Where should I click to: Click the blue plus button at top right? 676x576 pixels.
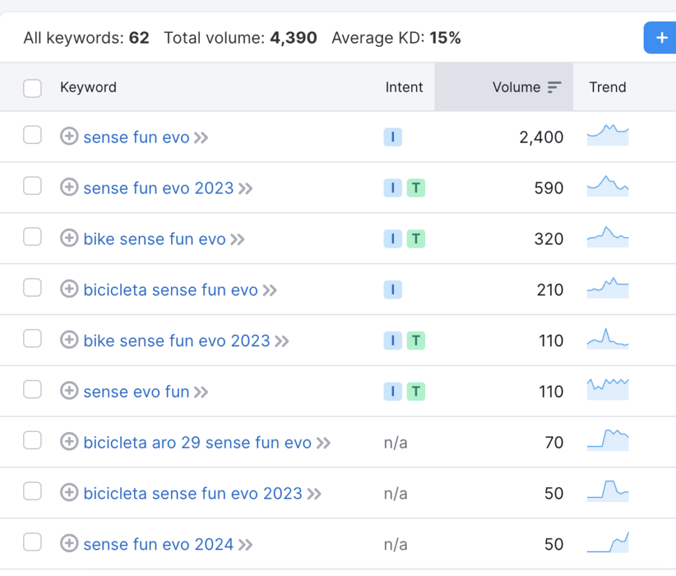click(661, 38)
